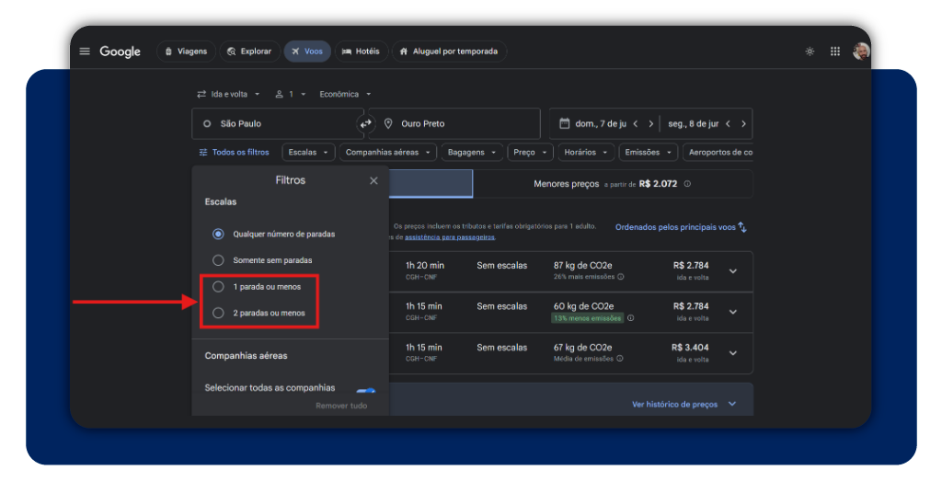The height and width of the screenshot is (493, 942).
Task: Go to next departure date
Action: [x=650, y=123]
